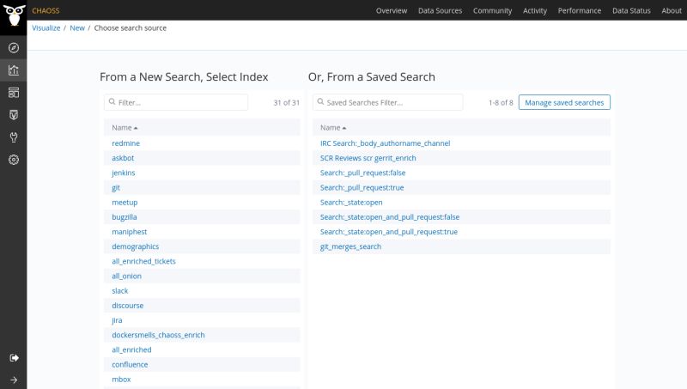Screen dimensions: 687x389
Task: Open the Community menu
Action: (492, 10)
